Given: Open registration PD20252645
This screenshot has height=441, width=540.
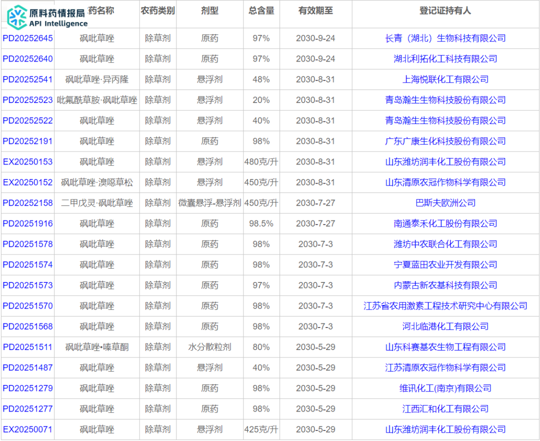Looking at the screenshot, I should 27,38.
